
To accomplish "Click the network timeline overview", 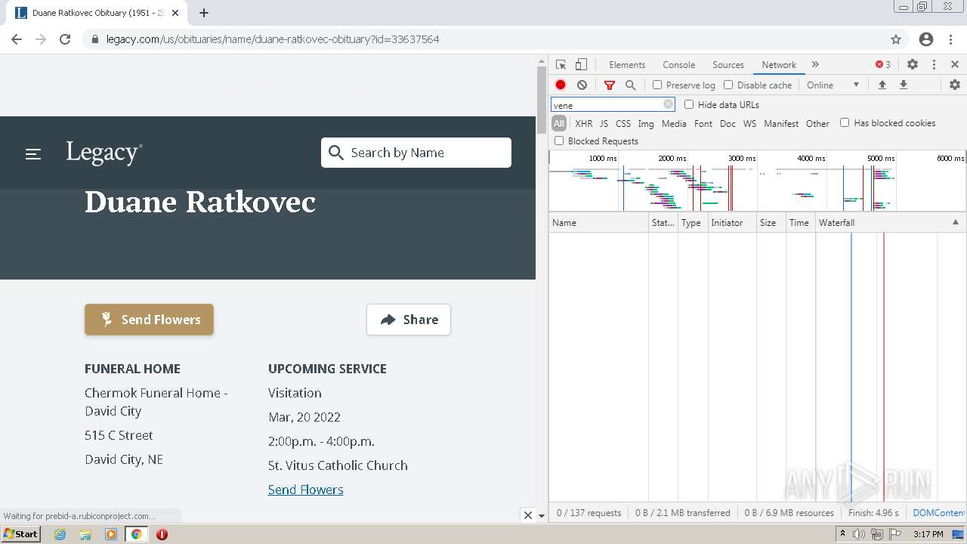I will 757,181.
